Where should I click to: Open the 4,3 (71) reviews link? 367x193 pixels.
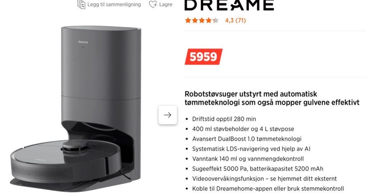point(235,20)
